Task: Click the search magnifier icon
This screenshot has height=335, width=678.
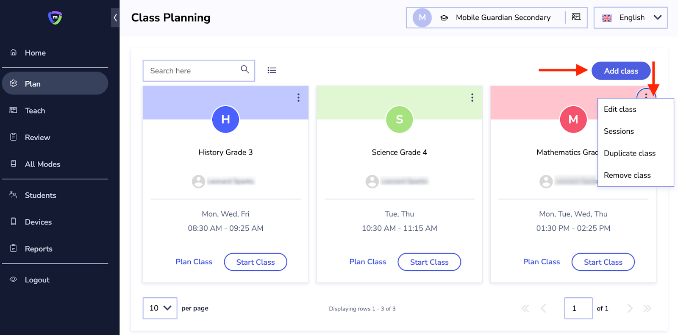Action: (245, 69)
